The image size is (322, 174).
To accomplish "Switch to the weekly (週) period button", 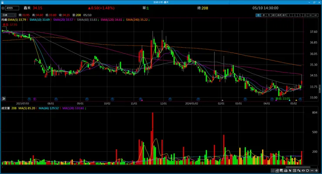I will 264,15.
